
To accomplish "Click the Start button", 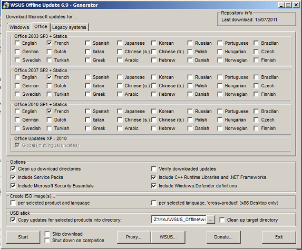I will point(23,237).
